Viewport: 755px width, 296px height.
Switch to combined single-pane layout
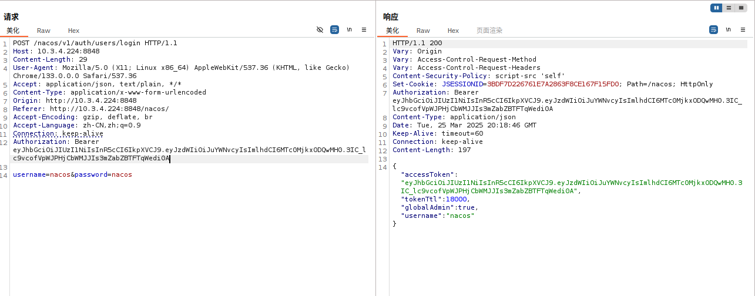(x=741, y=8)
